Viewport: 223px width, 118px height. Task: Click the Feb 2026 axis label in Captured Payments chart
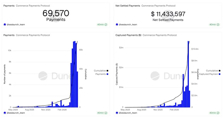tap(174, 110)
